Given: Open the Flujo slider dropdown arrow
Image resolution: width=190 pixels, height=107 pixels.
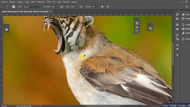Looking at the screenshot, I should [77, 7].
